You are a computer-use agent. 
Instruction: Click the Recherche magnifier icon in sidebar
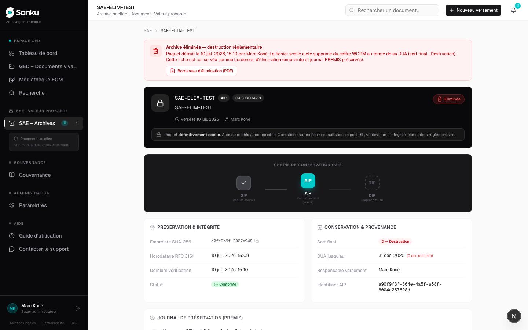point(12,93)
